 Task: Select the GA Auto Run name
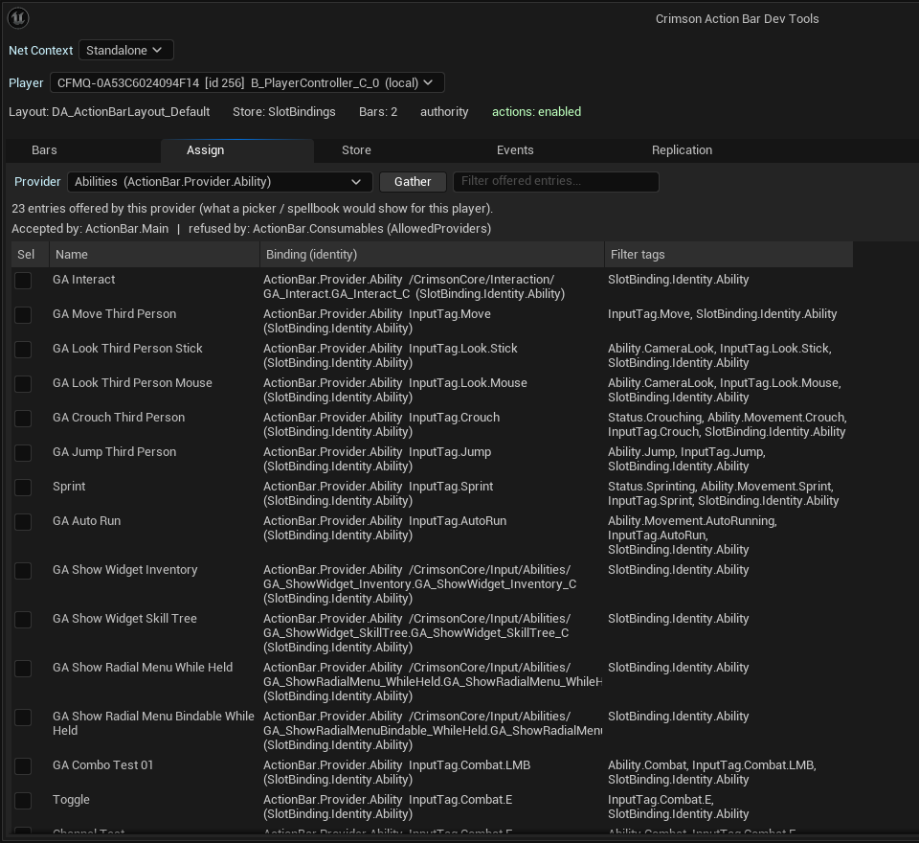pyautogui.click(x=87, y=521)
